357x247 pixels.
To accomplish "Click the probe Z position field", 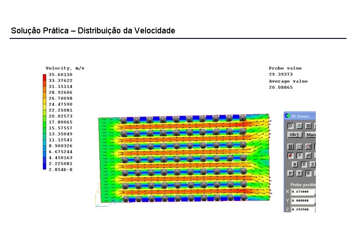I will click(x=303, y=209).
